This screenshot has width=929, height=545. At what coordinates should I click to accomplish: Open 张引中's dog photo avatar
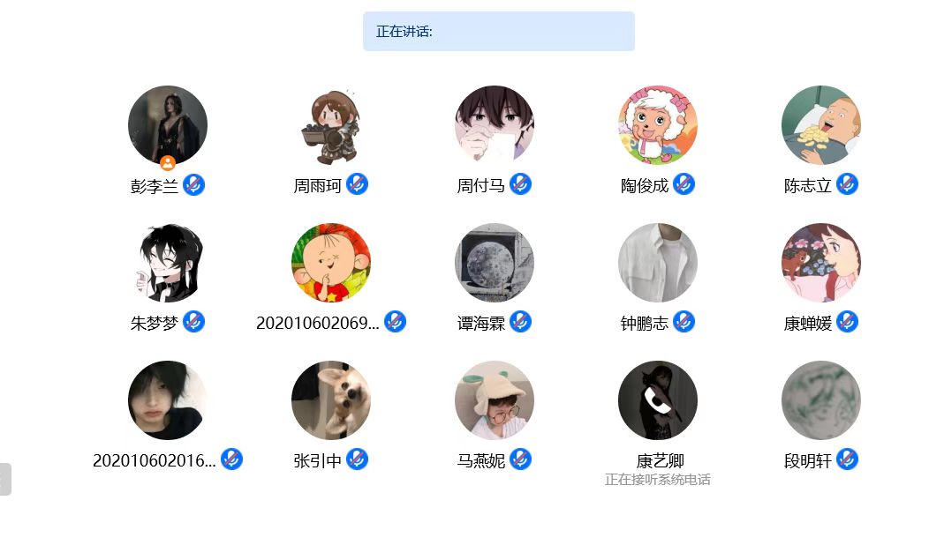pos(331,400)
